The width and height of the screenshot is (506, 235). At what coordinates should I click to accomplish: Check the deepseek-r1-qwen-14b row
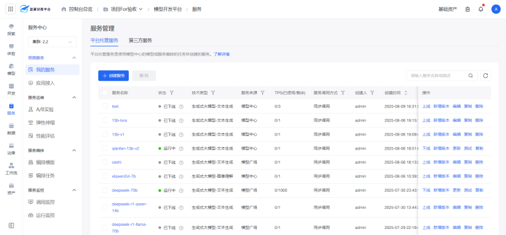[104, 208]
